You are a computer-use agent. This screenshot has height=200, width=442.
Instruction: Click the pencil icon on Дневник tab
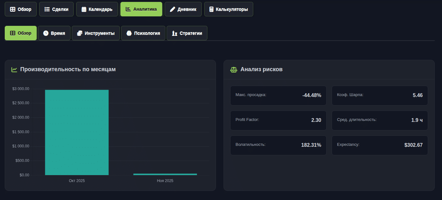pos(172,9)
